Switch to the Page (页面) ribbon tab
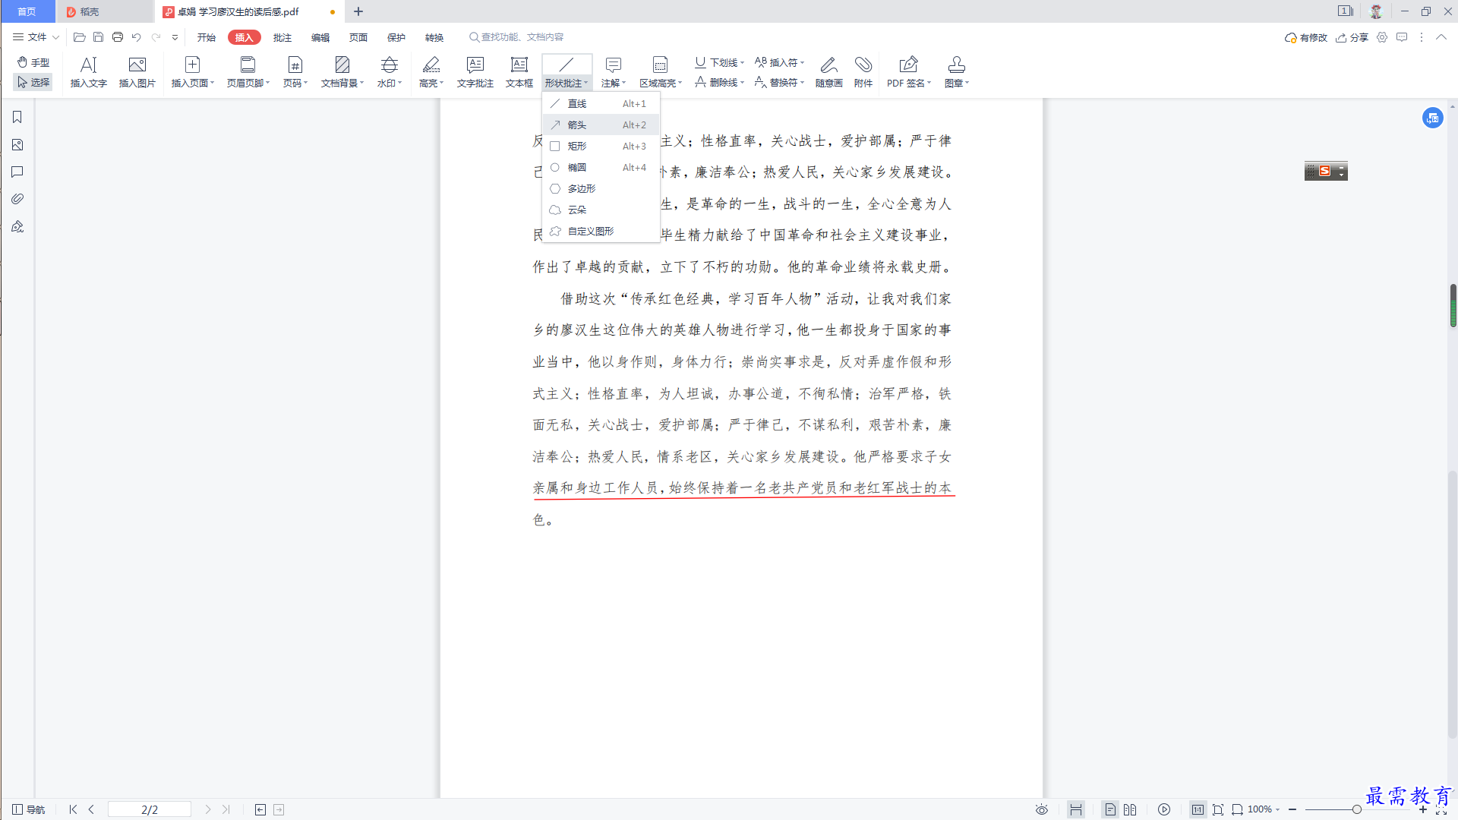Image resolution: width=1458 pixels, height=820 pixels. [358, 37]
